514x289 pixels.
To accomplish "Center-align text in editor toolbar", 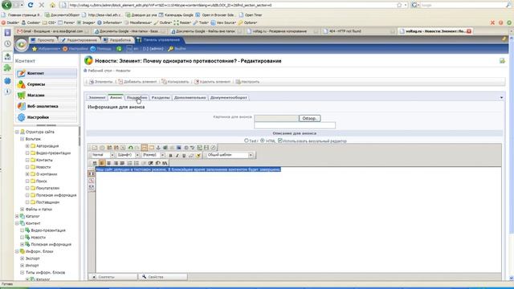I will click(x=108, y=163).
